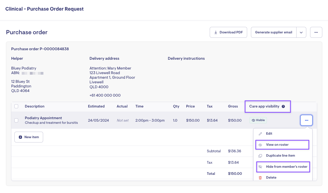Open the Podiatry Appointment row actions menu
The image size is (328, 193).
click(306, 120)
